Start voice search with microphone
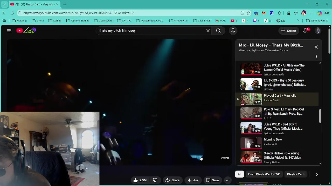This screenshot has height=186, width=332. pos(233,31)
